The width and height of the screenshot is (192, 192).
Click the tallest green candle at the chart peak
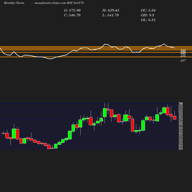pos(105,113)
